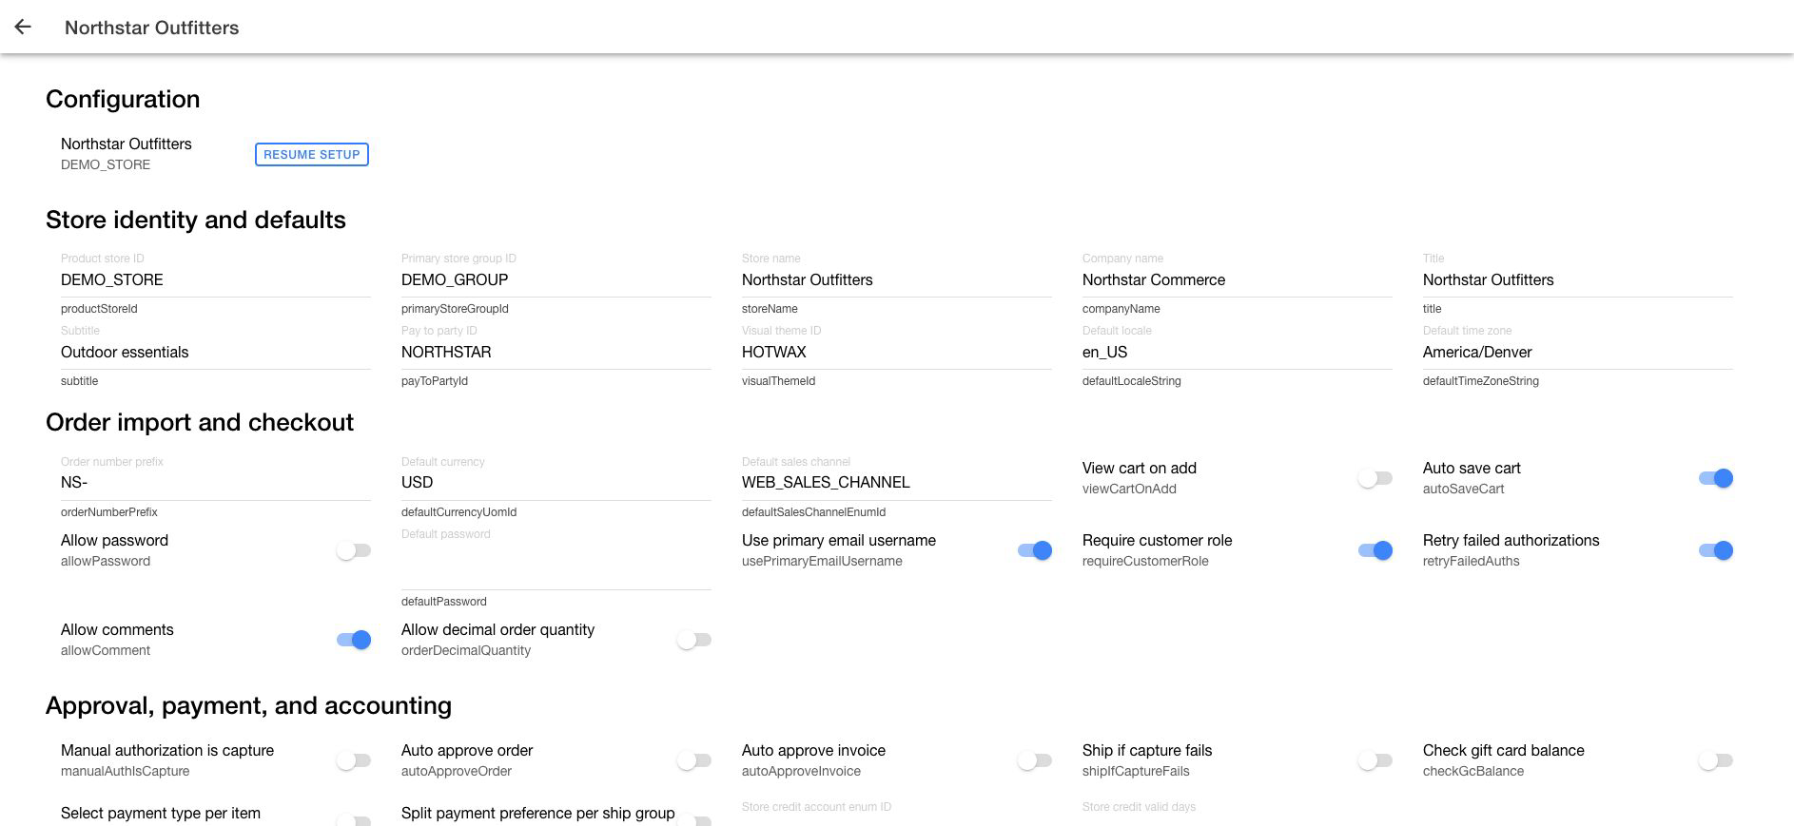
Task: Enable the Auto approve order switch
Action: pos(693,760)
